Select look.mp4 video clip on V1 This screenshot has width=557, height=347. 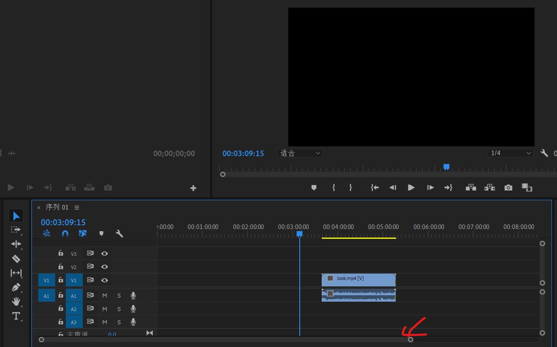pyautogui.click(x=359, y=280)
